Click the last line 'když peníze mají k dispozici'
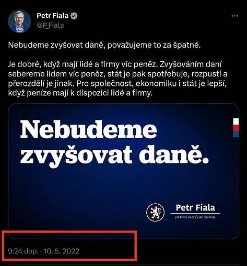The height and width of the screenshot is (266, 247). click(80, 93)
